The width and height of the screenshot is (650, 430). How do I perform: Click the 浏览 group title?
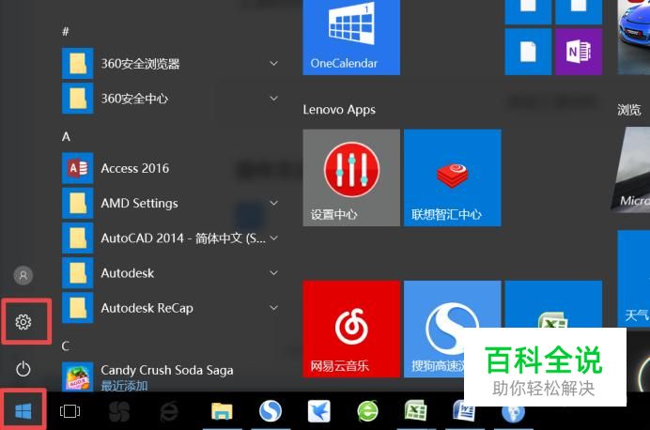coord(629,110)
